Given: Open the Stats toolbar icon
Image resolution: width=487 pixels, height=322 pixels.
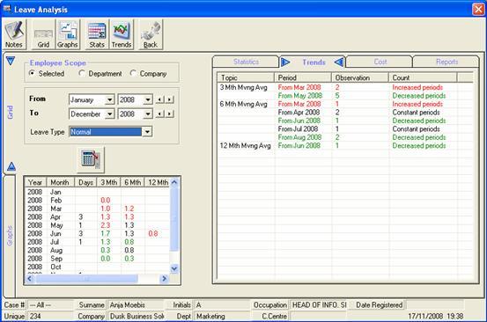Looking at the screenshot, I should 97,34.
